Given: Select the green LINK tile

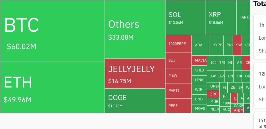Looking at the screenshot, I should tap(199, 80).
